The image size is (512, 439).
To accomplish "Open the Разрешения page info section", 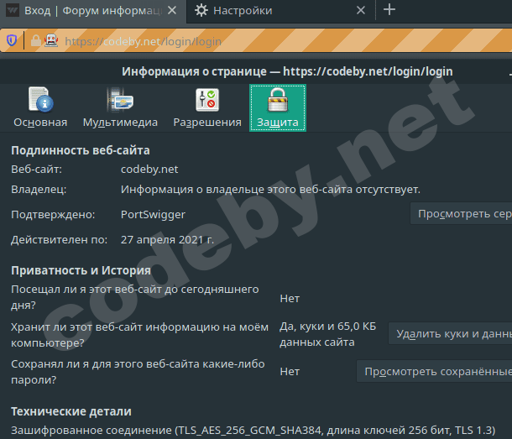I will (207, 107).
